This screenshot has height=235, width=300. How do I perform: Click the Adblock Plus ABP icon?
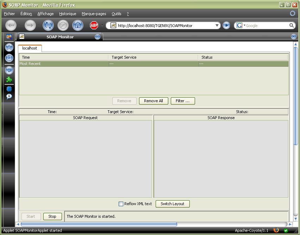[94, 25]
